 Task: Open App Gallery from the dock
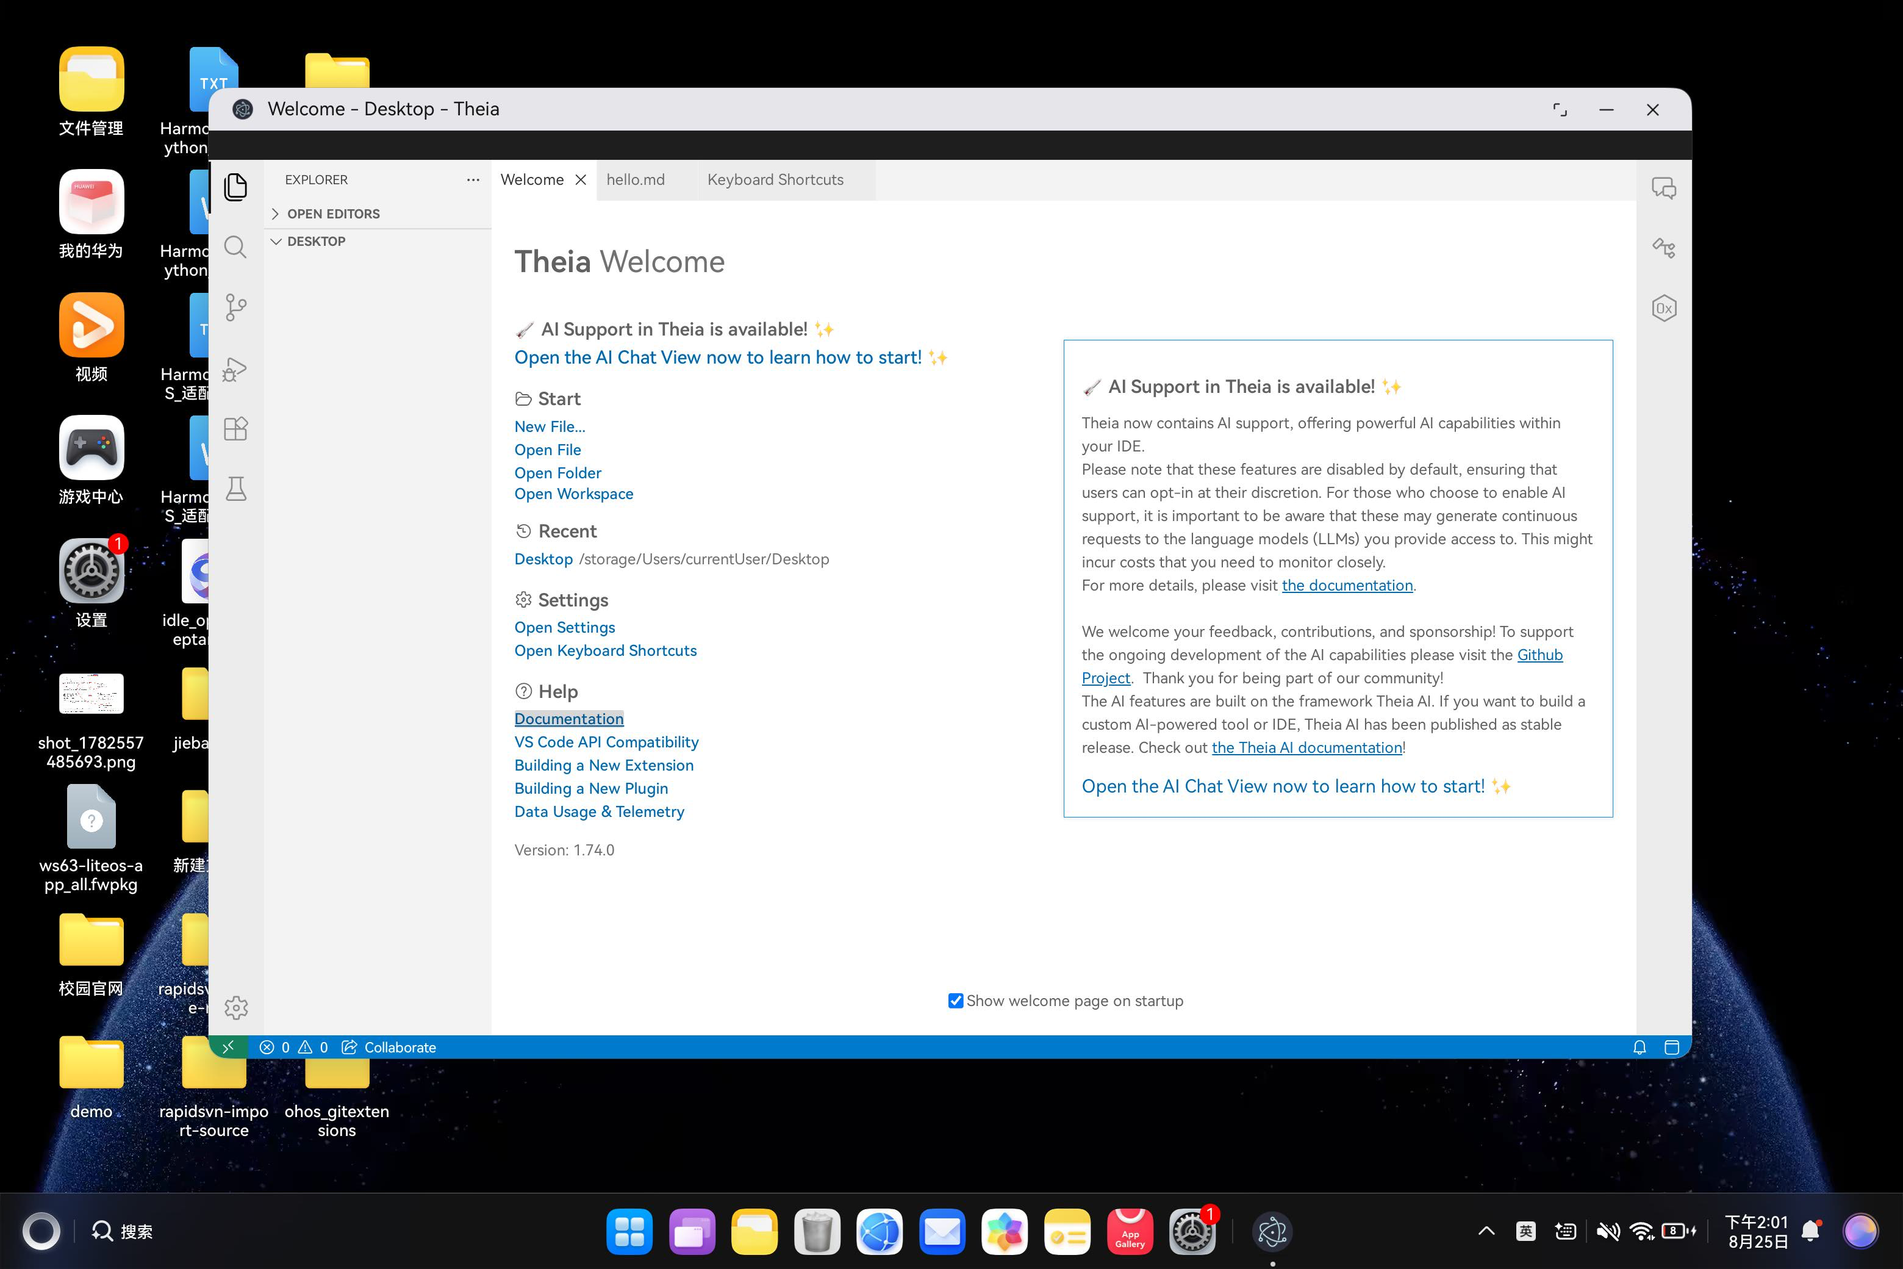(x=1130, y=1232)
